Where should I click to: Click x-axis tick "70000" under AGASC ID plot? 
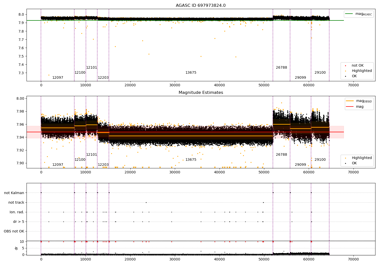point(353,85)
